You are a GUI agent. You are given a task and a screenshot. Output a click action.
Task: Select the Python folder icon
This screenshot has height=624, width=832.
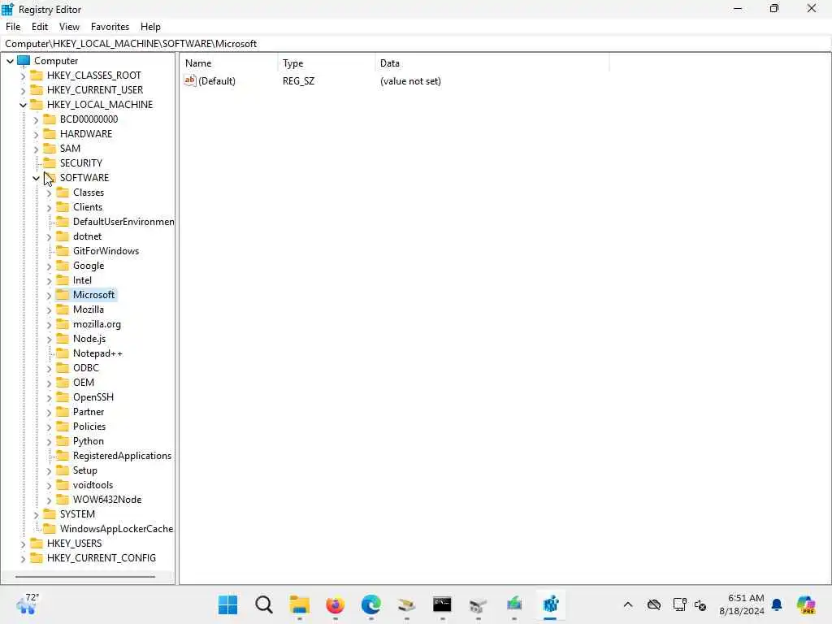(63, 441)
